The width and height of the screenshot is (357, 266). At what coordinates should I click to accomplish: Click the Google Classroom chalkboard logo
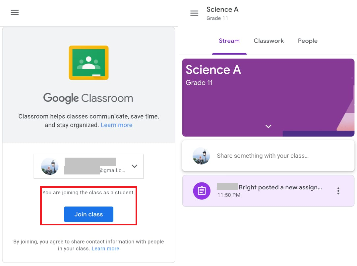(x=89, y=63)
